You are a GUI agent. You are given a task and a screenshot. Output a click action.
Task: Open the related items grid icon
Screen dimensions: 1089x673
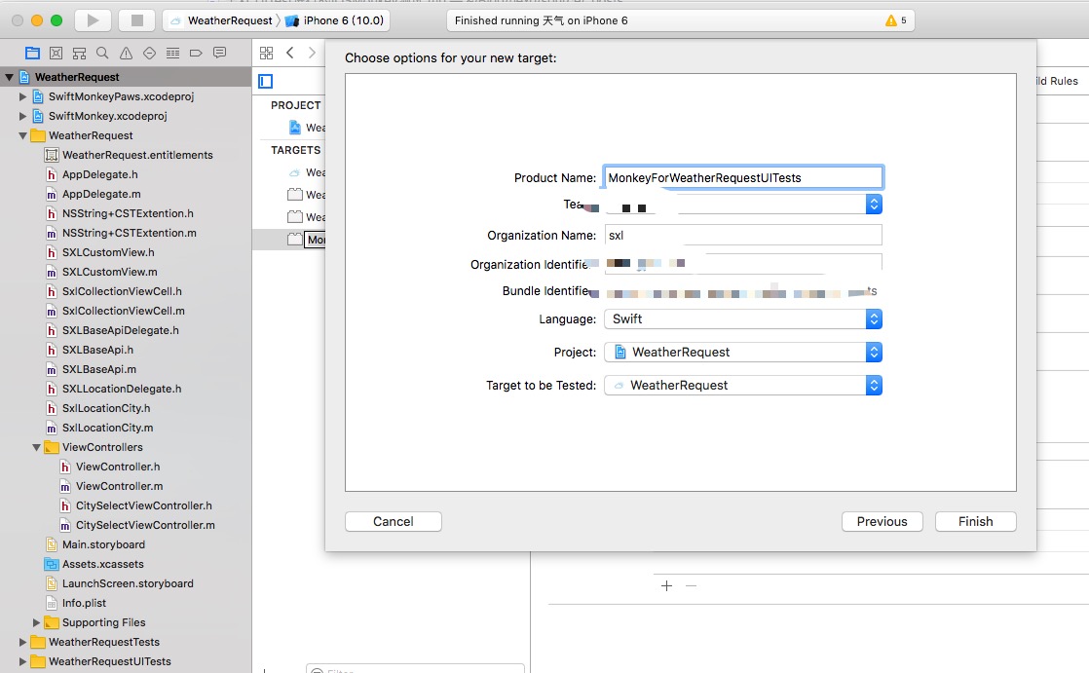coord(266,53)
